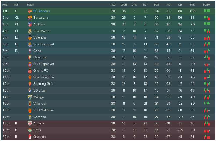Click the Villarreal yellow crest icon
Image resolution: width=216 pixels, height=141 pixels.
pos(30,104)
